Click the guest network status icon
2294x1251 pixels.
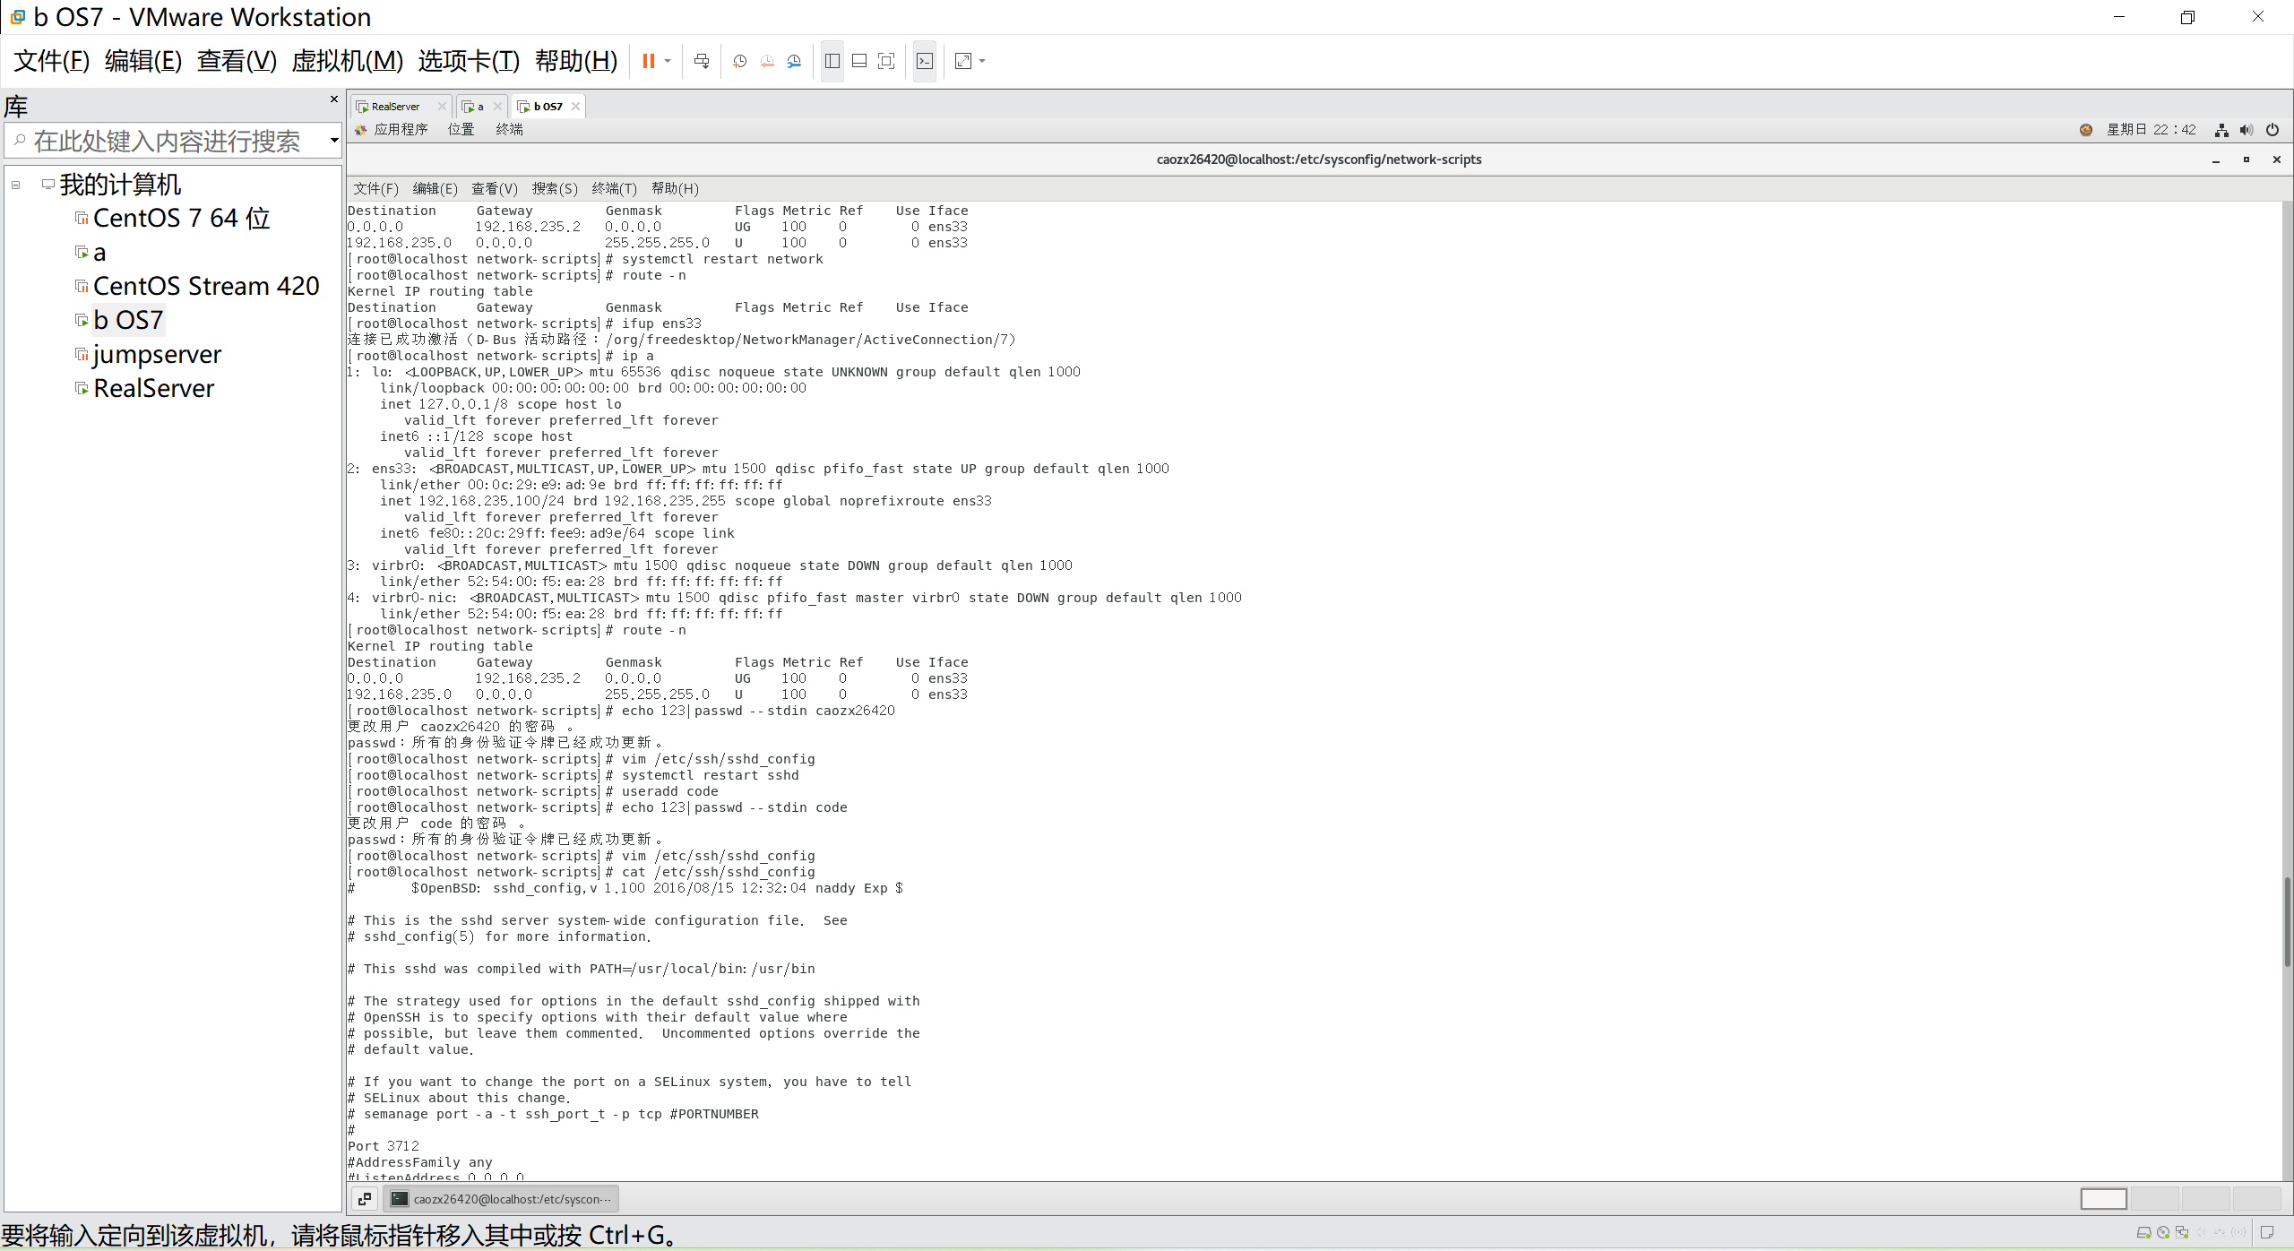tap(2221, 130)
